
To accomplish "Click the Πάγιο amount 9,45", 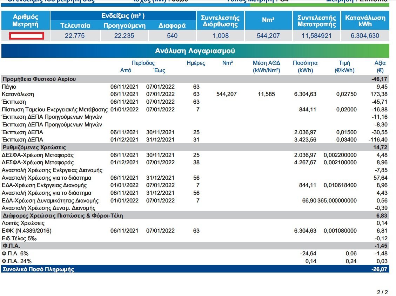I will (382, 87).
